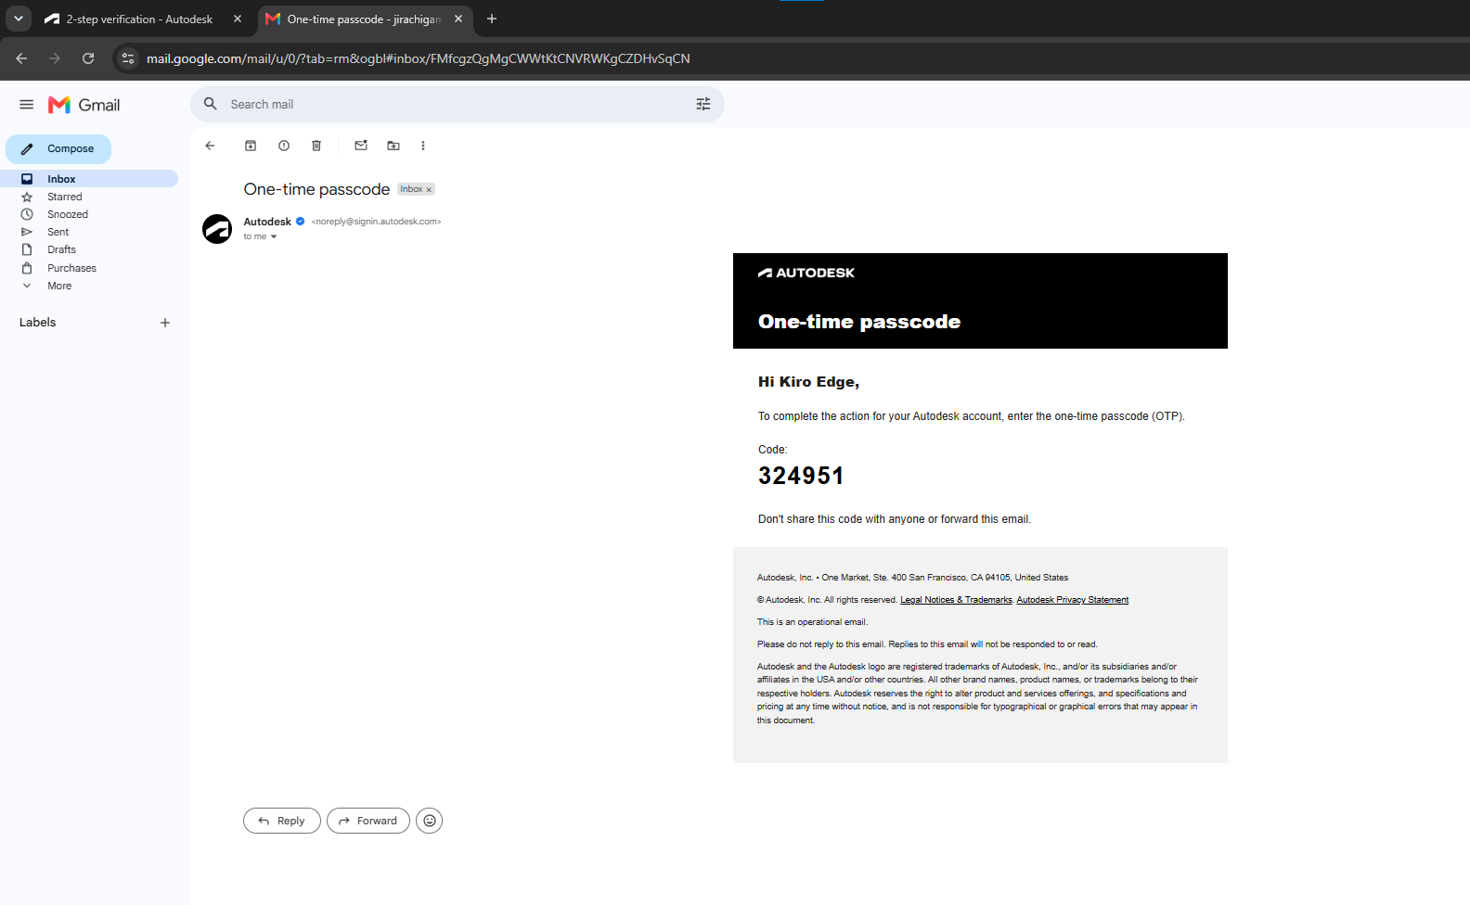Open the Move to folder icon
1470x905 pixels.
tap(393, 146)
